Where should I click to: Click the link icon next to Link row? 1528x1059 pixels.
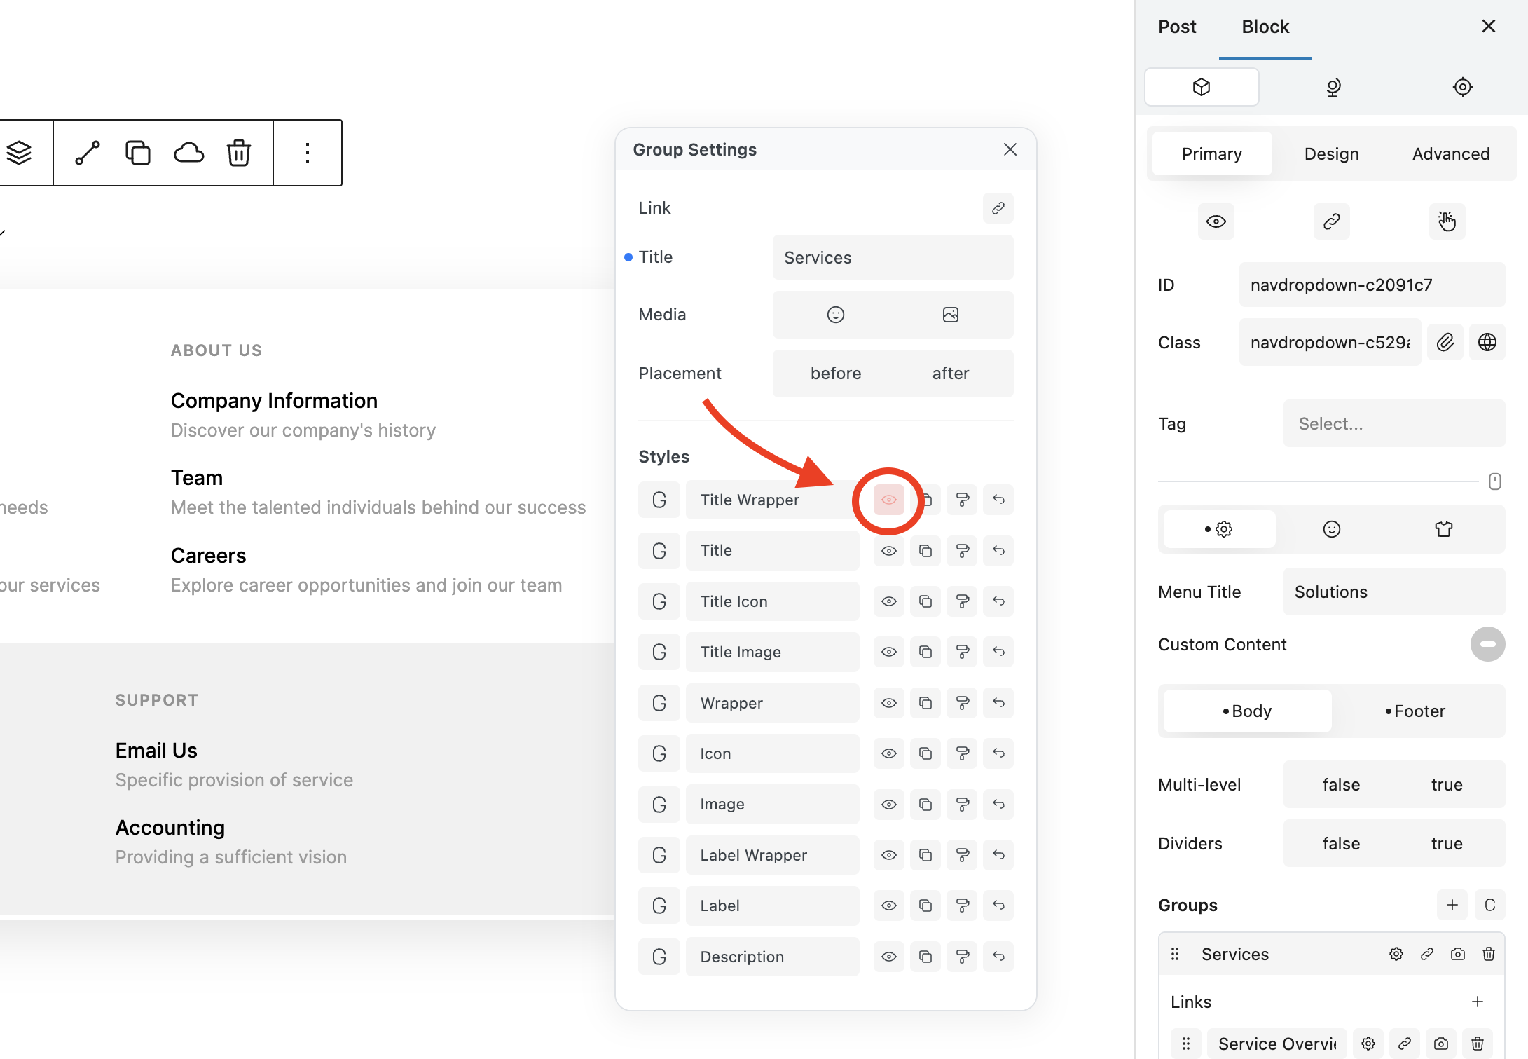pyautogui.click(x=998, y=207)
